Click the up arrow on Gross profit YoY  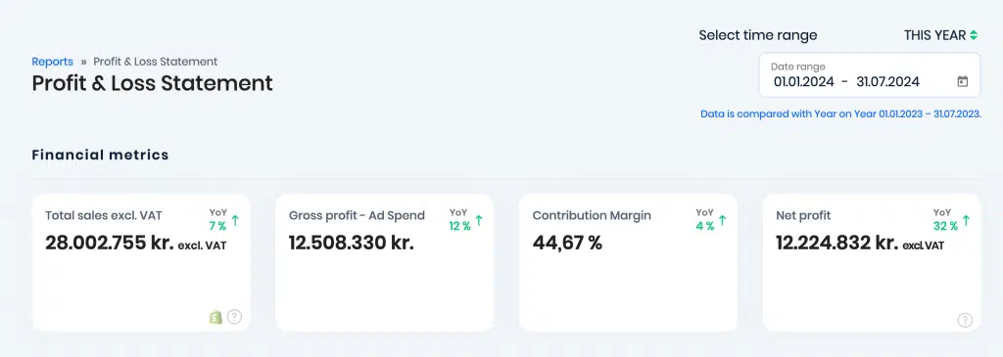478,220
